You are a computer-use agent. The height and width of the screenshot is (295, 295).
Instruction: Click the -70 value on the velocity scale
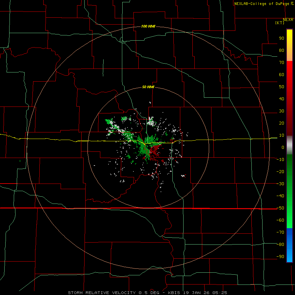[x=280, y=232]
